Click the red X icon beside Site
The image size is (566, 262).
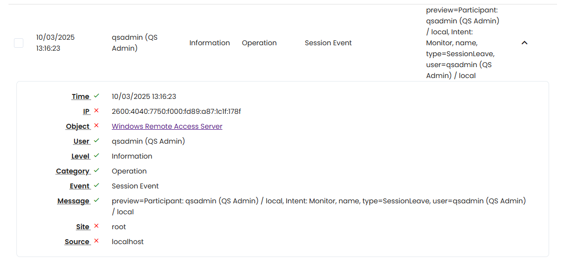click(x=96, y=226)
